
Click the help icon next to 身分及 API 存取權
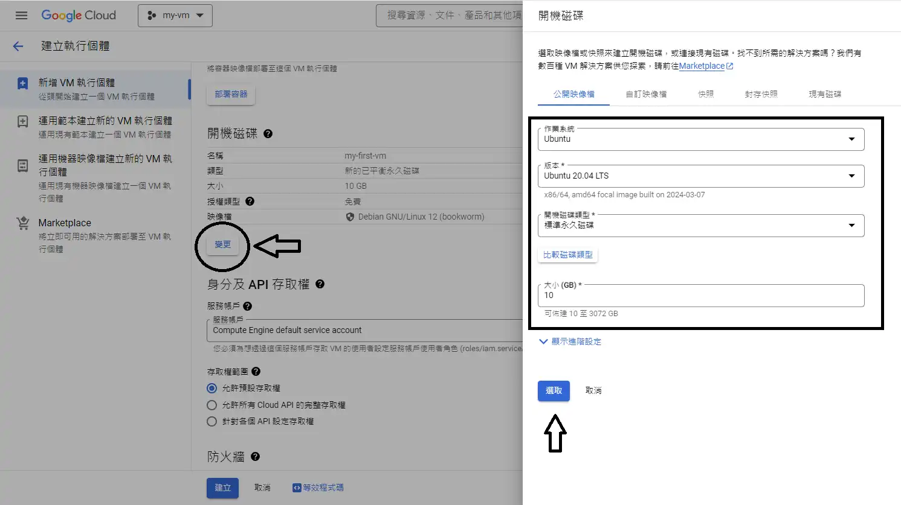pyautogui.click(x=320, y=284)
